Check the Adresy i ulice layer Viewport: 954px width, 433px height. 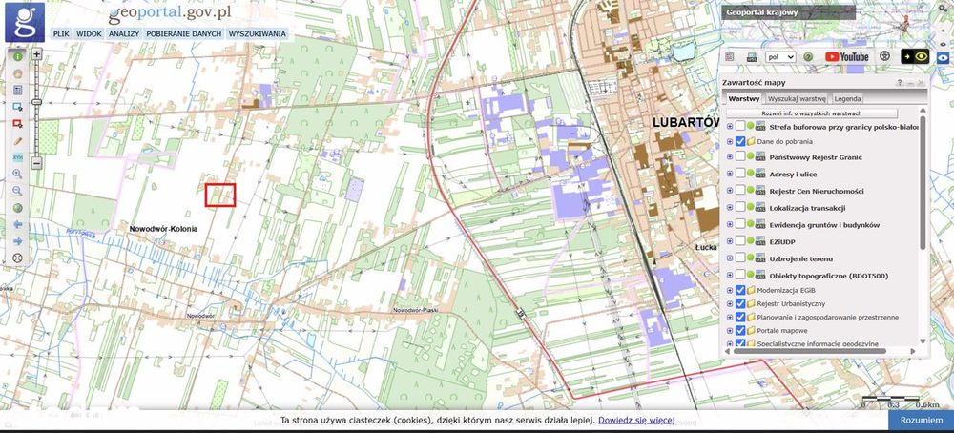click(740, 174)
